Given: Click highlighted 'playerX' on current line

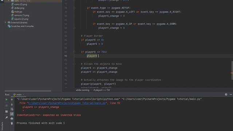Looking at the screenshot, I should point(92,56).
